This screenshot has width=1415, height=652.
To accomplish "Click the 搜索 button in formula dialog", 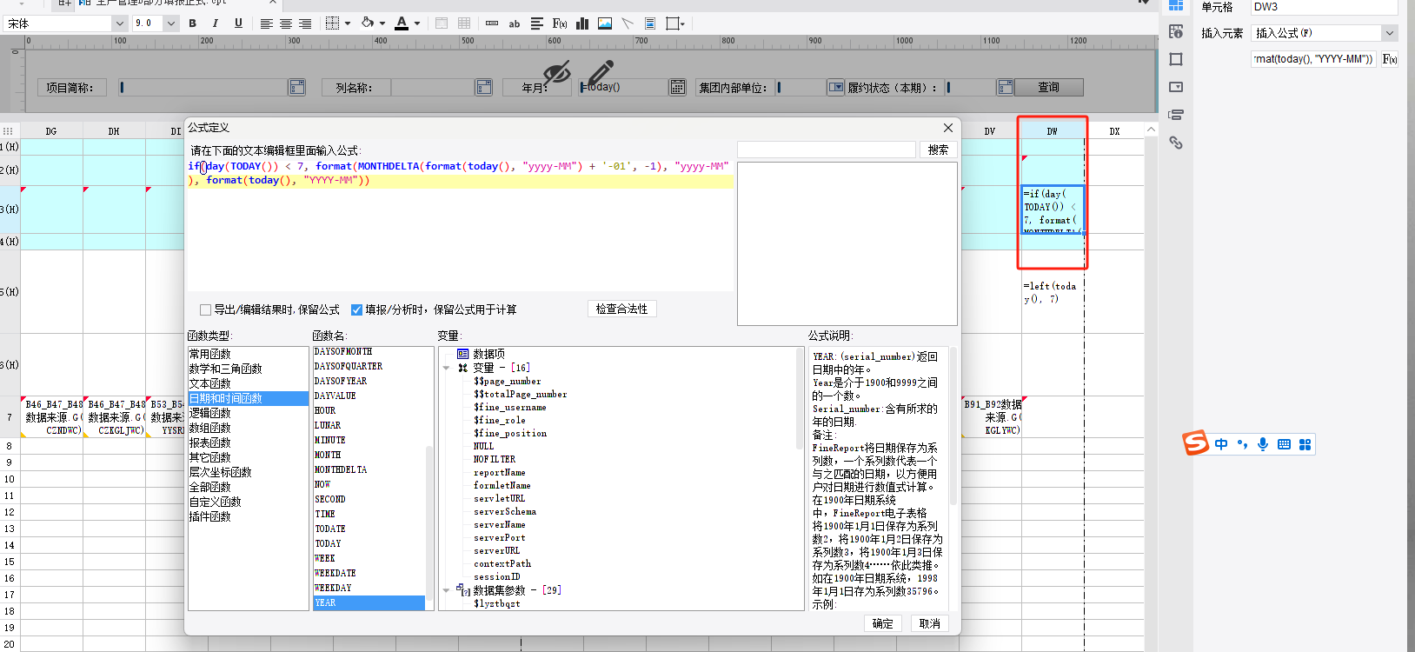I will [938, 150].
